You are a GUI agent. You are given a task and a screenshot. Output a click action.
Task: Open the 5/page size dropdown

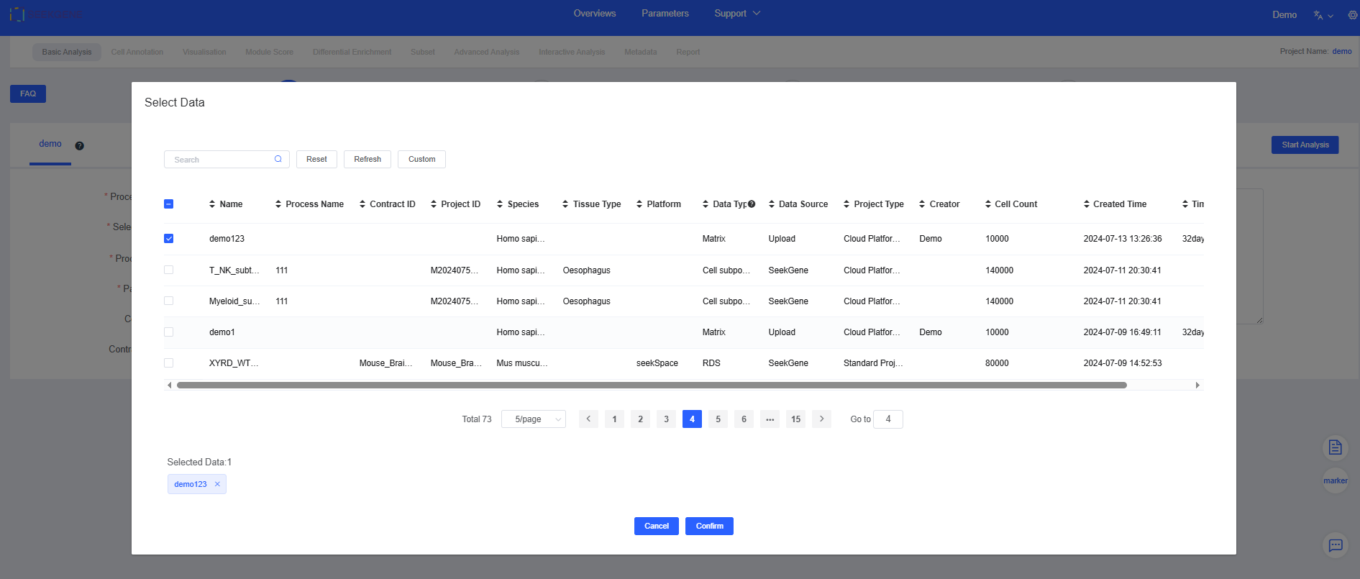[x=534, y=419]
